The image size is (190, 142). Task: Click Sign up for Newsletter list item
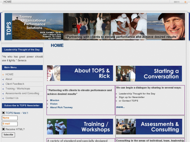pos(132,97)
